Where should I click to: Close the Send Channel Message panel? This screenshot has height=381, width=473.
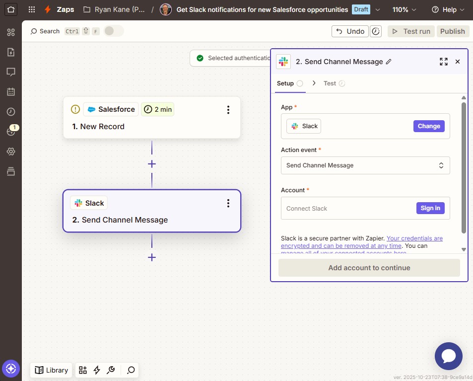[x=457, y=62]
